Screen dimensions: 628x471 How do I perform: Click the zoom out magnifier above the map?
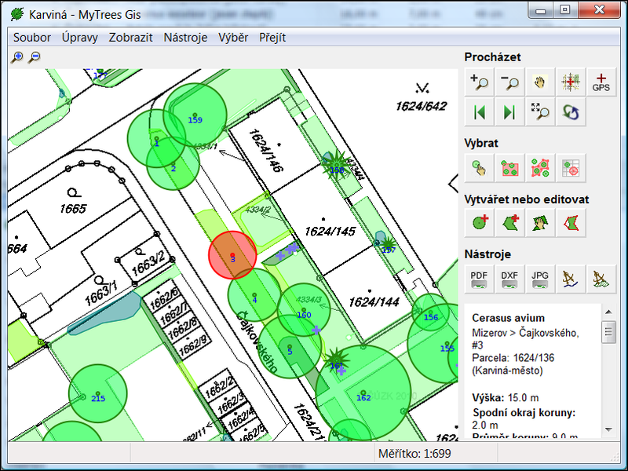[35, 57]
